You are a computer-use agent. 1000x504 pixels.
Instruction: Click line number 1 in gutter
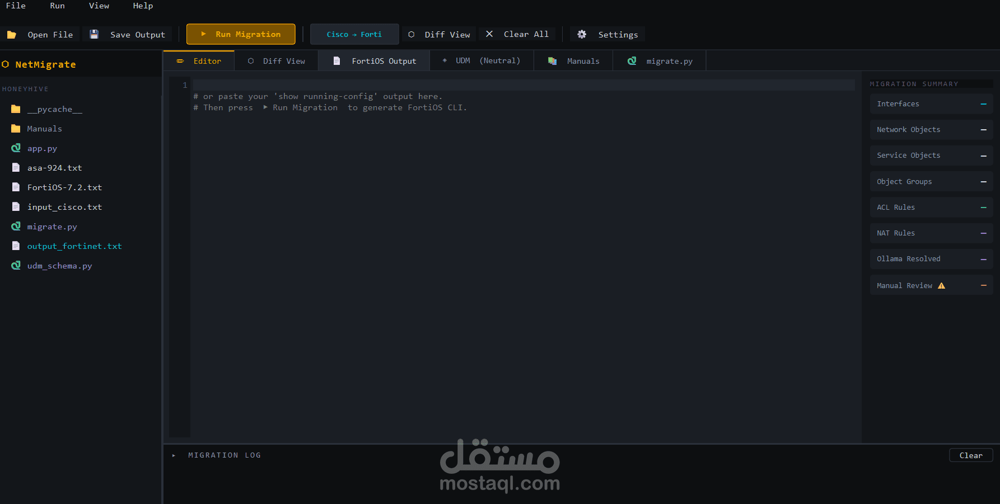point(185,85)
